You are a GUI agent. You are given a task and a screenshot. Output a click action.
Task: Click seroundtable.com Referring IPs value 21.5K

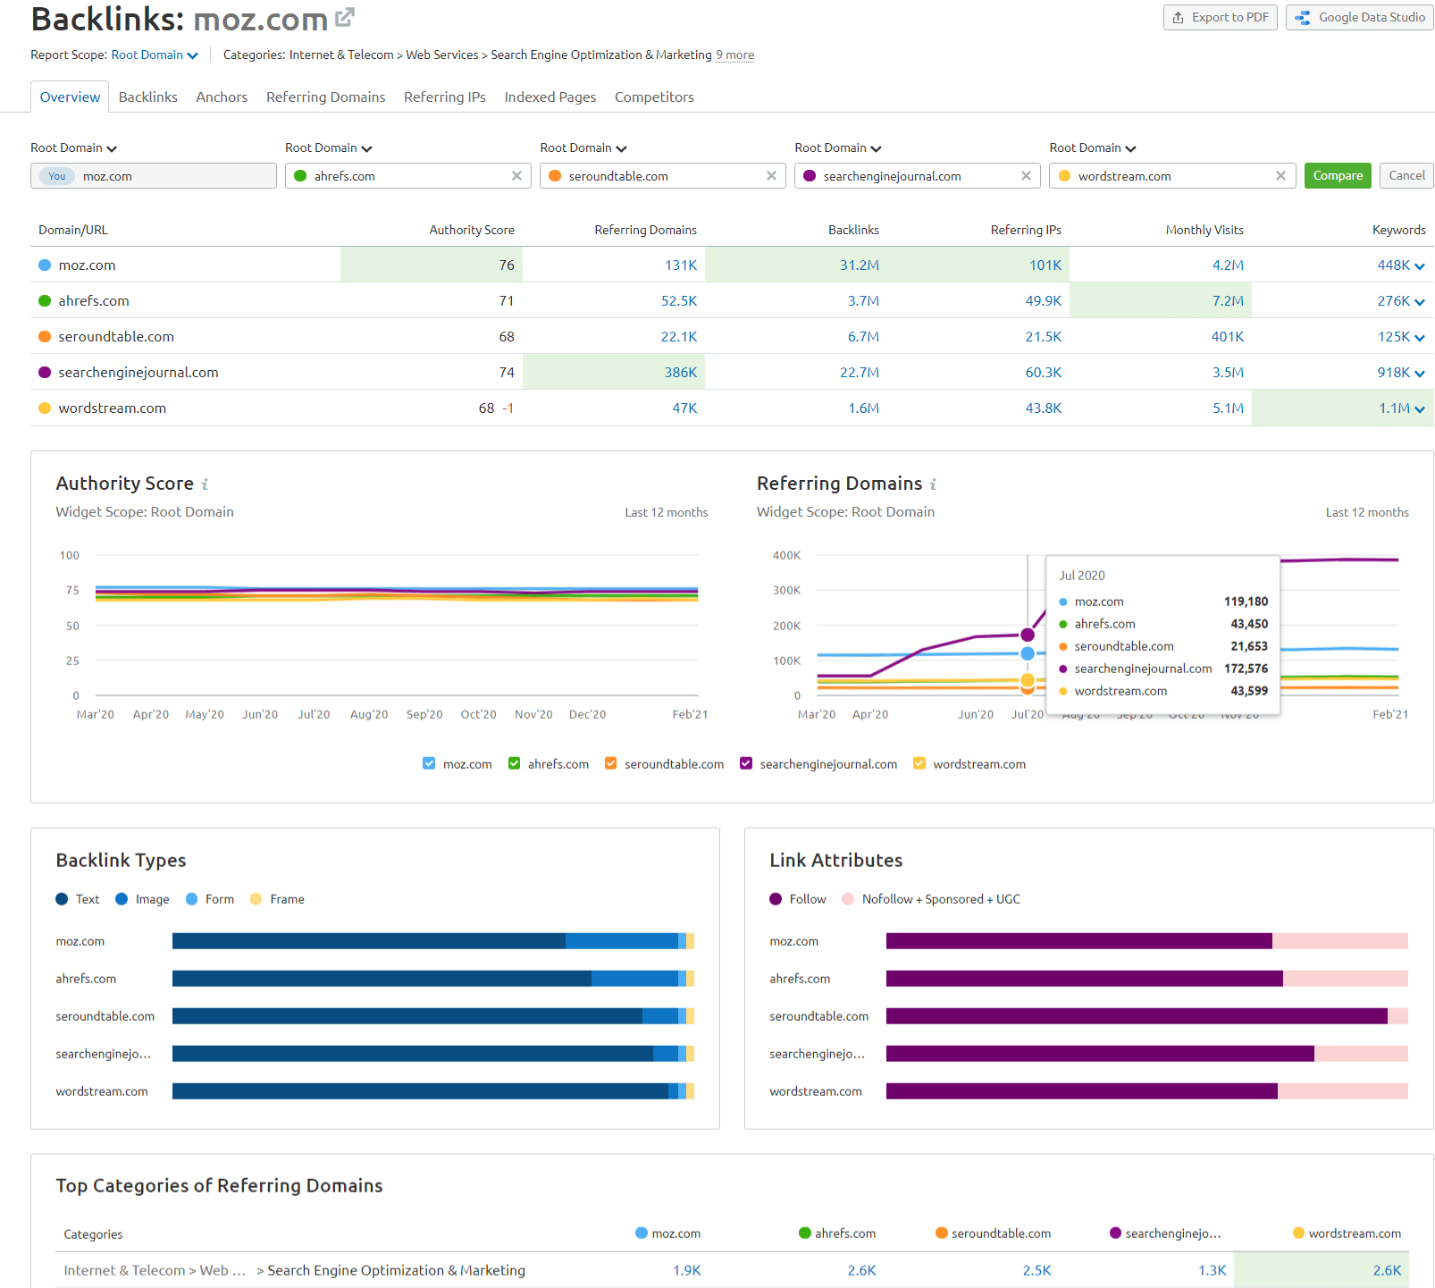point(1044,337)
